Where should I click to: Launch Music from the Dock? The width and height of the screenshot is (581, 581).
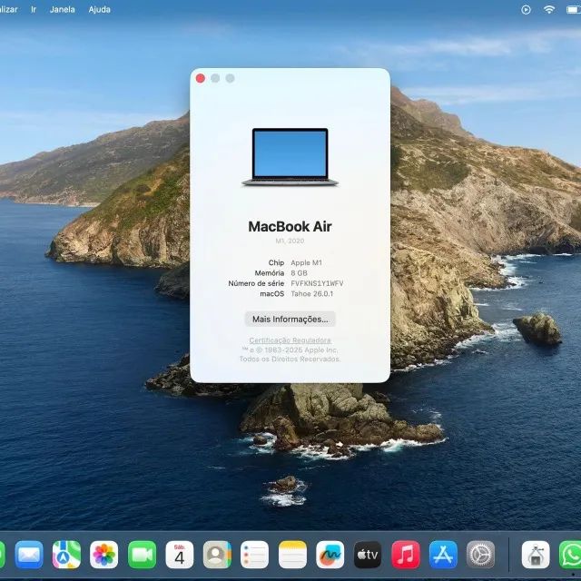pyautogui.click(x=406, y=555)
